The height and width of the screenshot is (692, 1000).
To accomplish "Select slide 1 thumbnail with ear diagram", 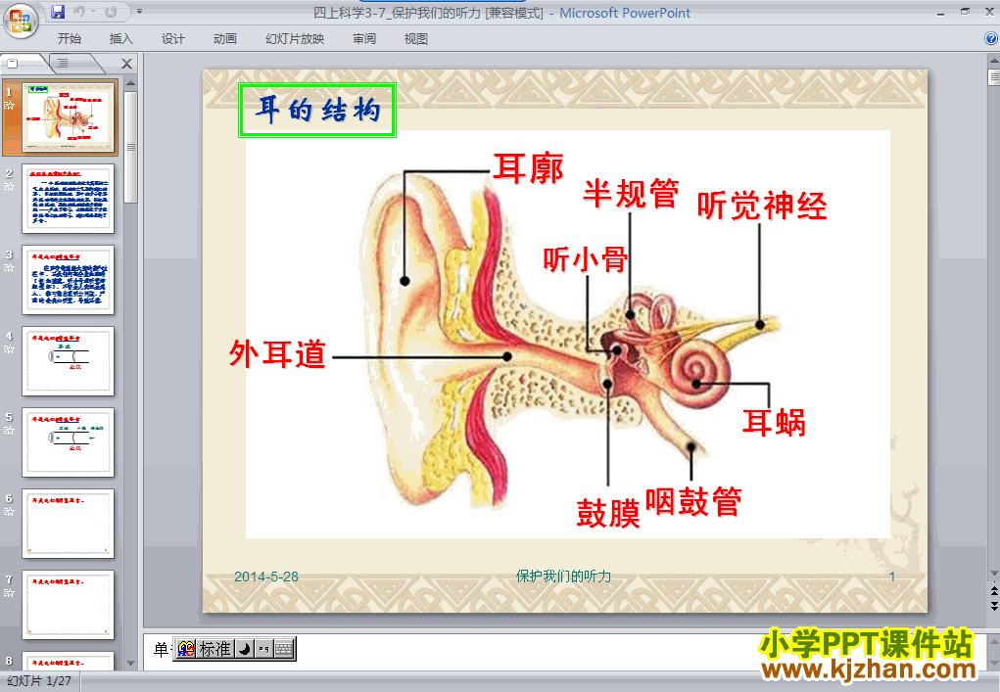I will coord(69,117).
